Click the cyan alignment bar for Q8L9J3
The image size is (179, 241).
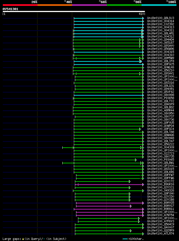pyautogui.click(x=109, y=18)
